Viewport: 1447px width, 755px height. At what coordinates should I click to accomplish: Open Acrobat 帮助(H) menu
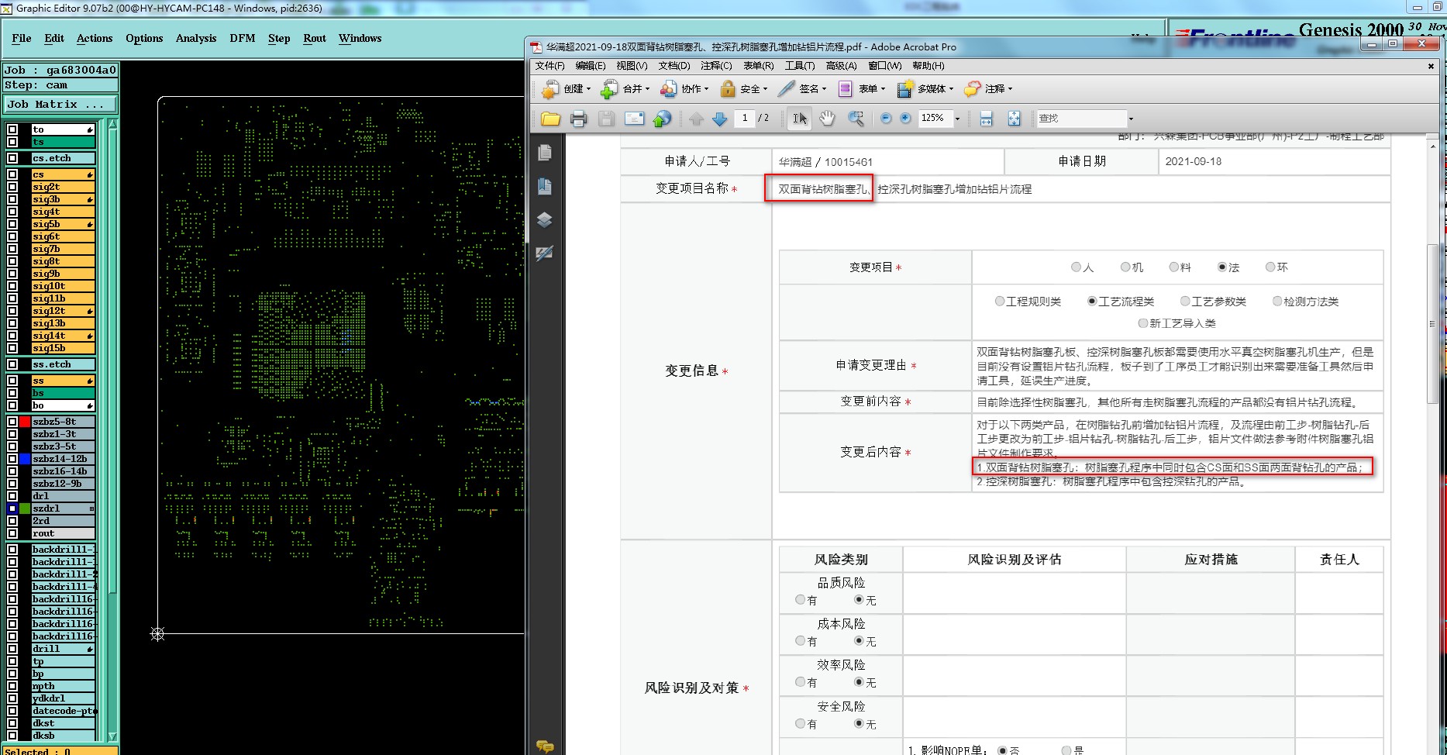(928, 66)
